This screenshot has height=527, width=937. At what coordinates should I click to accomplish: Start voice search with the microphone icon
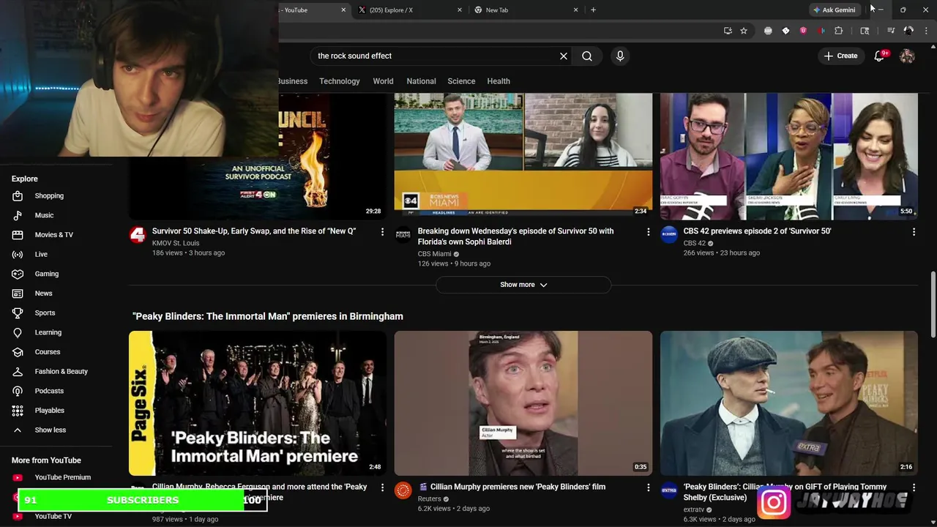[620, 56]
